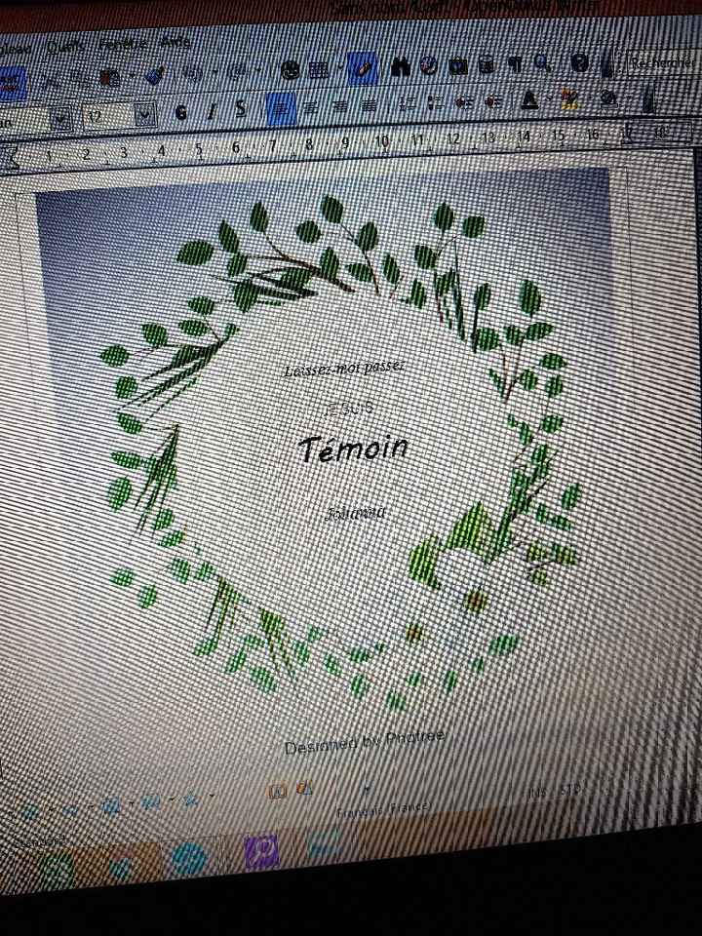Toggle italic formatting (I button)
The height and width of the screenshot is (936, 702).
click(x=211, y=110)
